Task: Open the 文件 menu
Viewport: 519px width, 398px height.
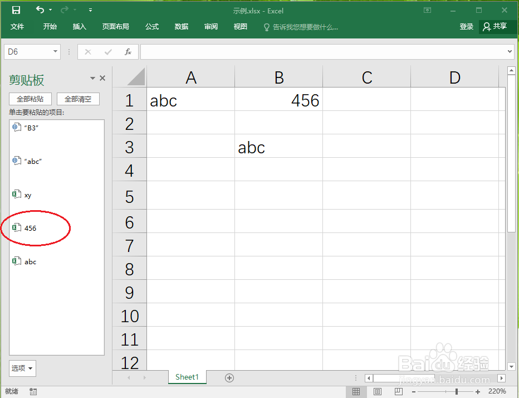Action: 17,26
